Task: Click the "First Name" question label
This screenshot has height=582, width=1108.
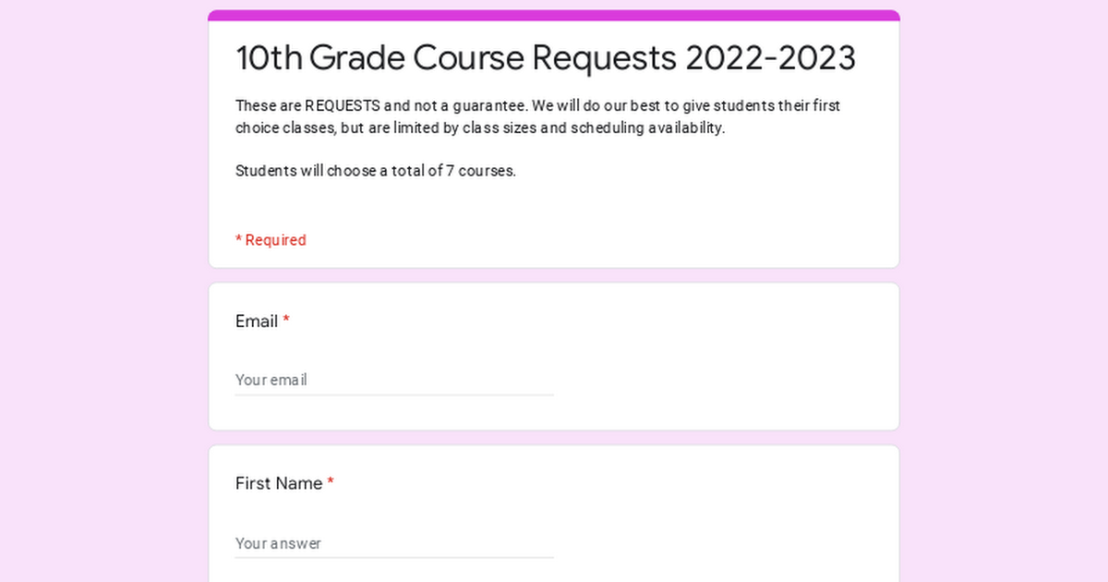Action: (279, 483)
